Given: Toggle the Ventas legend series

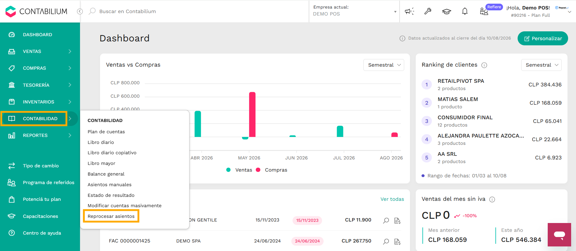Looking at the screenshot, I should point(239,170).
